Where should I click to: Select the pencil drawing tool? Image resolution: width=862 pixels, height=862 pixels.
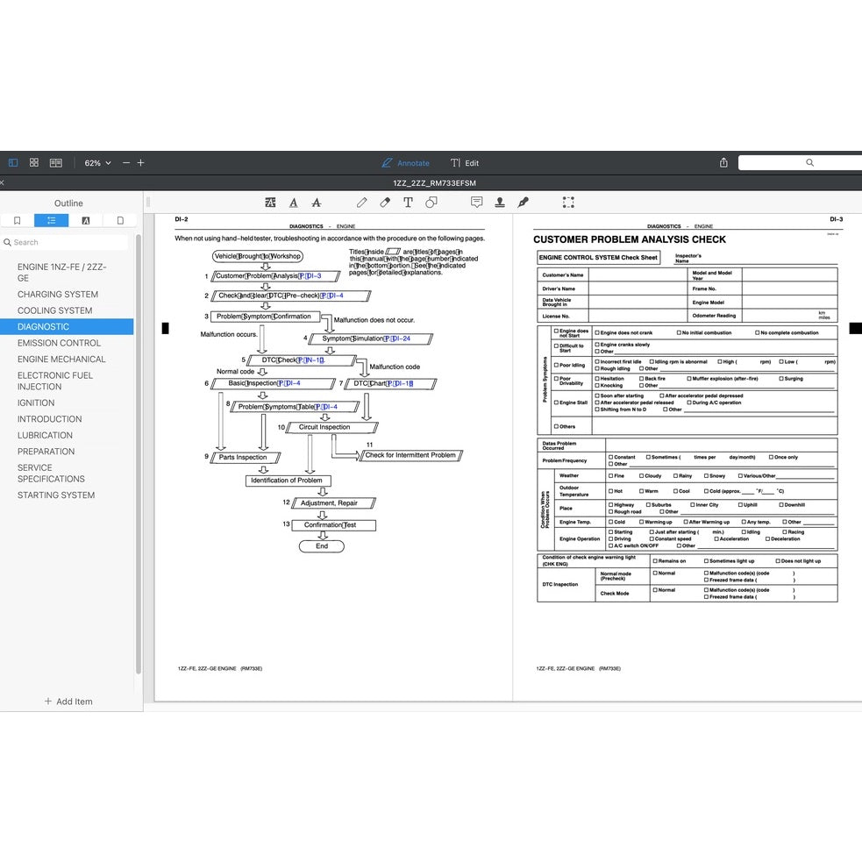pyautogui.click(x=361, y=203)
